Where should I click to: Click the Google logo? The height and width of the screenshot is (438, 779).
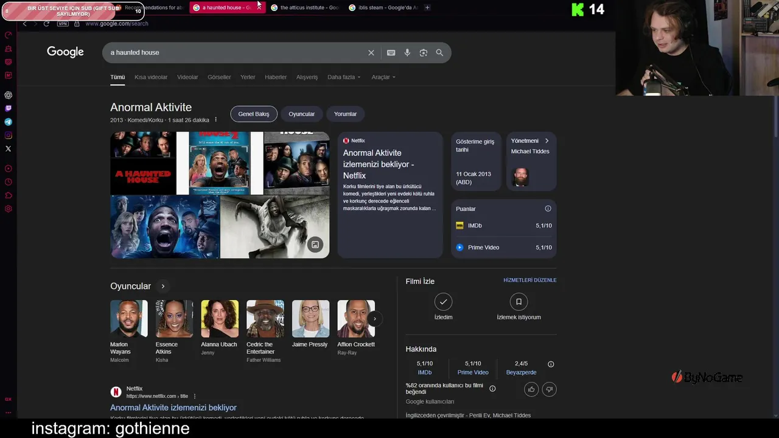point(65,52)
